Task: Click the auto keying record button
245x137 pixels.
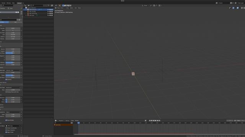Action: click(145, 121)
